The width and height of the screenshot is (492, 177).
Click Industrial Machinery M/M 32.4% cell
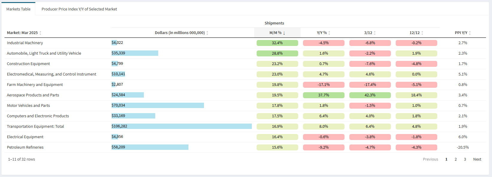click(x=277, y=43)
